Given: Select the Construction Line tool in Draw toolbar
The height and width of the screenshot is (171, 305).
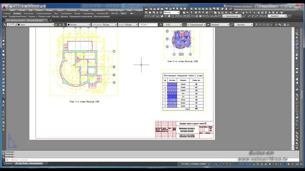Looking at the screenshot, I should (x=3, y=34).
